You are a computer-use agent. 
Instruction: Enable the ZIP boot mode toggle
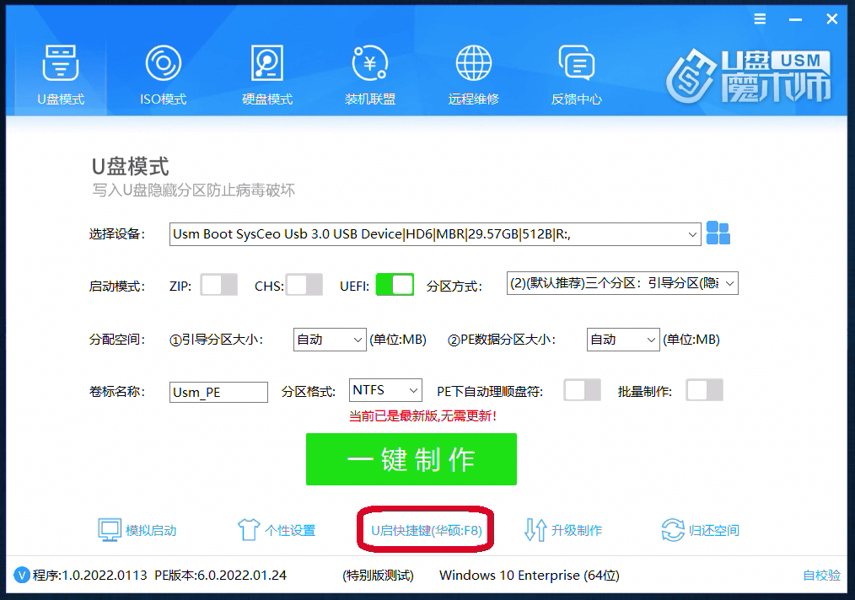(x=218, y=285)
